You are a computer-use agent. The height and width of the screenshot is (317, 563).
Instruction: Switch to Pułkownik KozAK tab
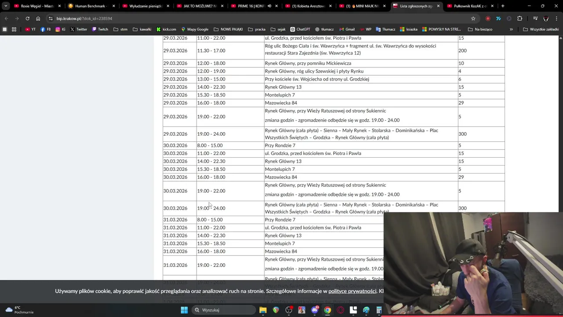(x=470, y=6)
